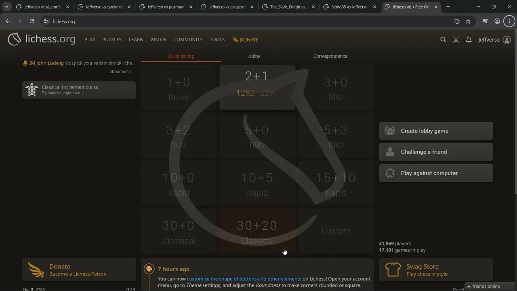This screenshot has height=291, width=517.
Task: Bookmark this page with the star icon
Action: coord(468,21)
